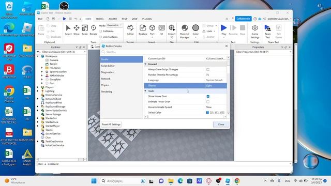Open the Language System Default dropdown
Image resolution: width=331 pixels, height=186 pixels.
pos(216,80)
